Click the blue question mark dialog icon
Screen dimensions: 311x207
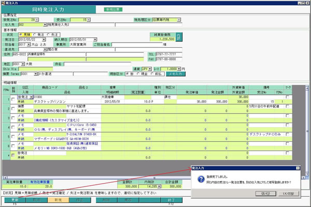point(201,179)
